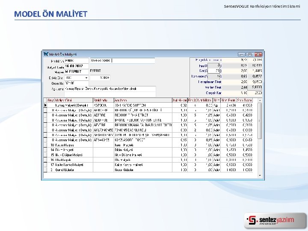Click the Model No input field
The image size is (308, 231).
click(x=77, y=61)
